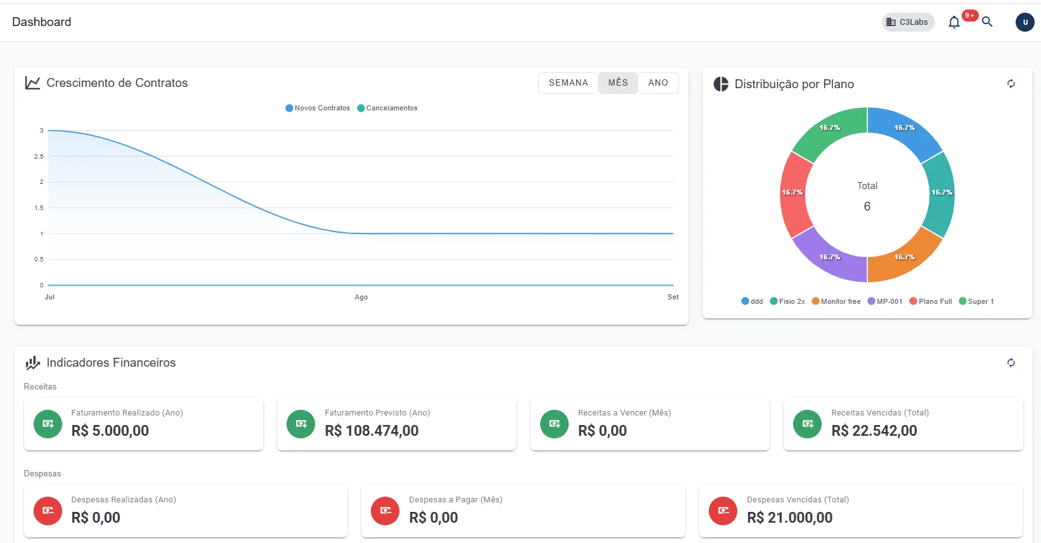
Task: Click the green icon on Receitas Vencidas card
Action: pos(808,424)
